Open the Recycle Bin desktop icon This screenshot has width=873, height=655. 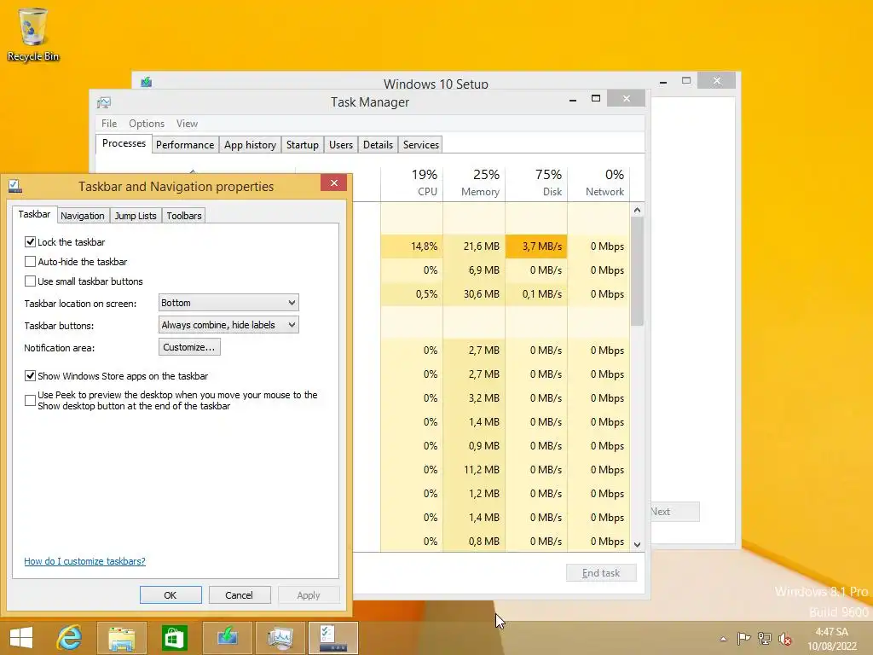(x=33, y=34)
